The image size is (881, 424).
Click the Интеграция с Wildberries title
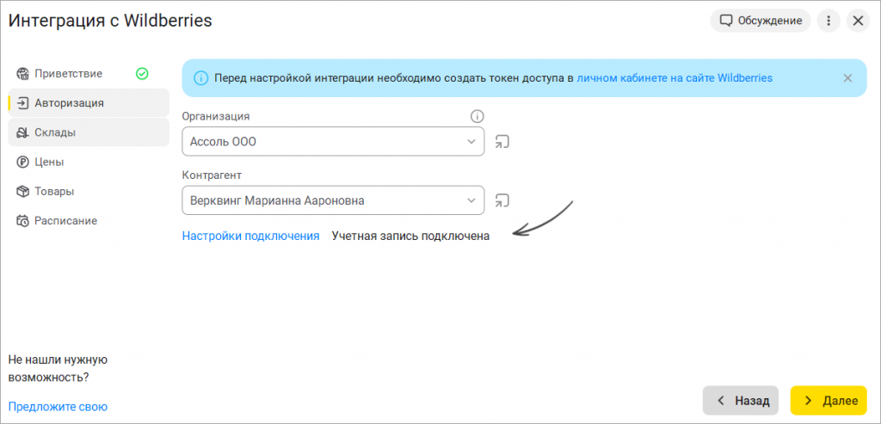click(110, 21)
